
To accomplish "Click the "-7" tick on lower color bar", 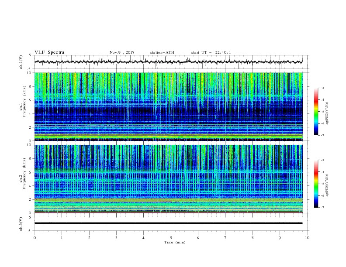I will pyautogui.click(x=322, y=208).
